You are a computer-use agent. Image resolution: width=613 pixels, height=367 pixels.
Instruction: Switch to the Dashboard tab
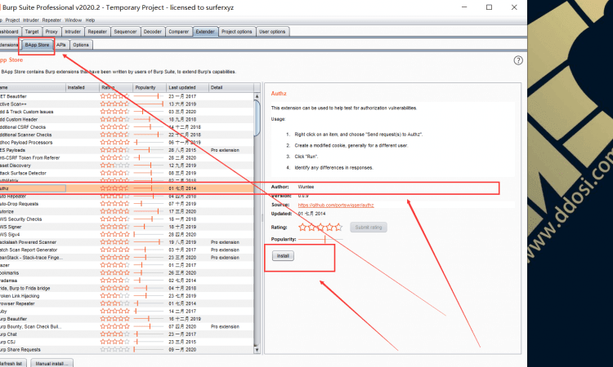[9, 32]
